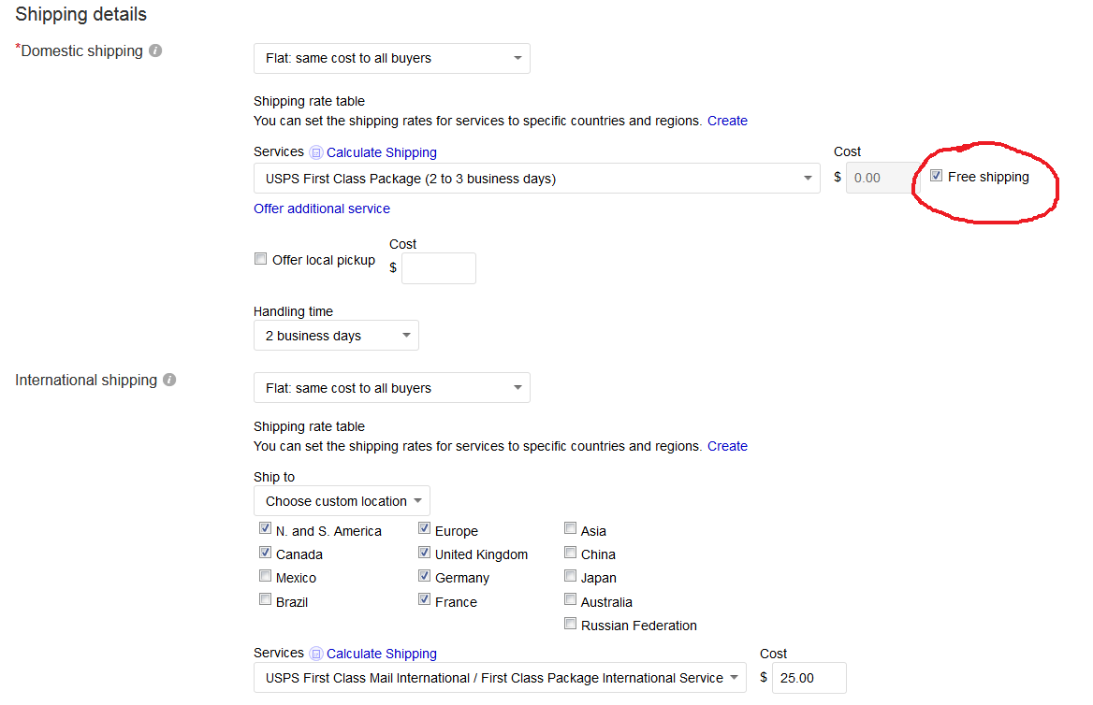Click the international Calculate Shipping calculator icon
1093x705 pixels.
pos(315,654)
